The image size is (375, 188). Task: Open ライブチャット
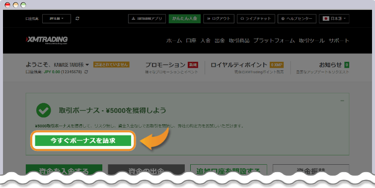[256, 19]
